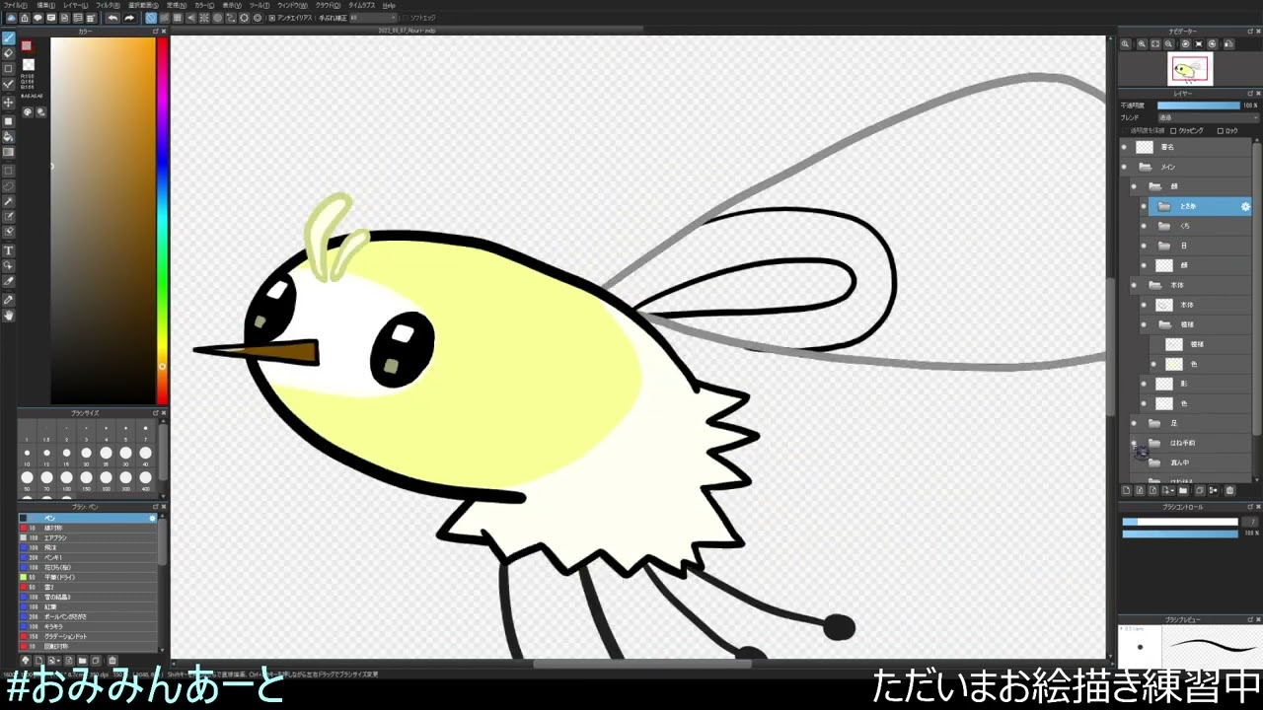Select the Eyedropper tool
This screenshot has height=710, width=1263.
pyautogui.click(x=9, y=299)
